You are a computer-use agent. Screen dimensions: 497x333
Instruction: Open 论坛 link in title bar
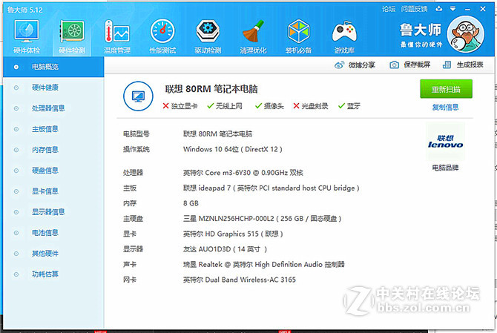tap(389, 9)
